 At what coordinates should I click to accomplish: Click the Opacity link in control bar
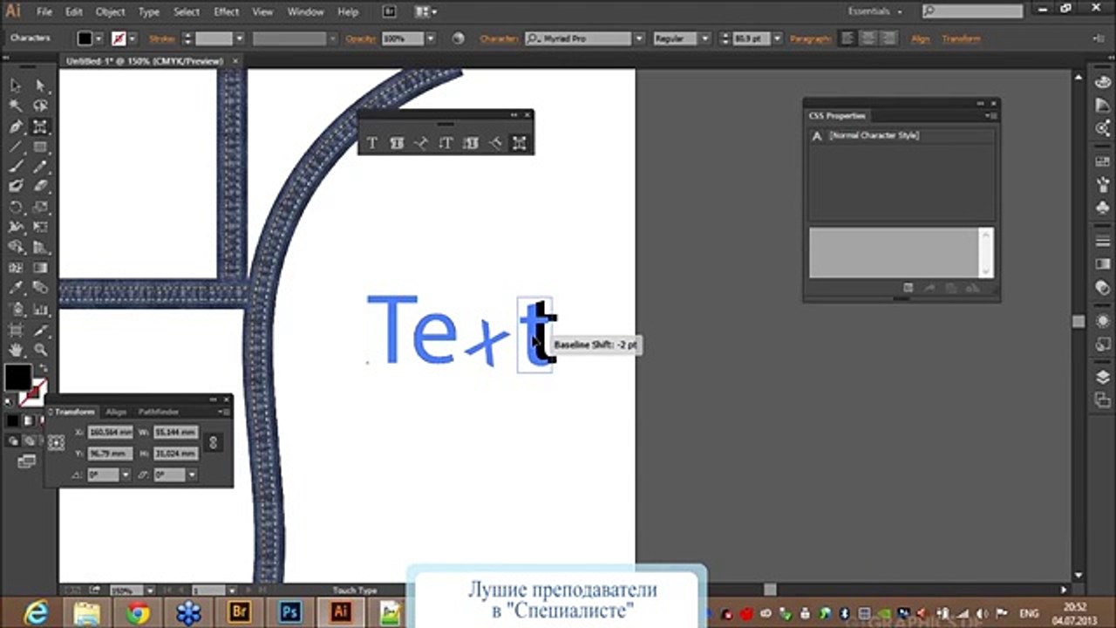click(x=359, y=39)
